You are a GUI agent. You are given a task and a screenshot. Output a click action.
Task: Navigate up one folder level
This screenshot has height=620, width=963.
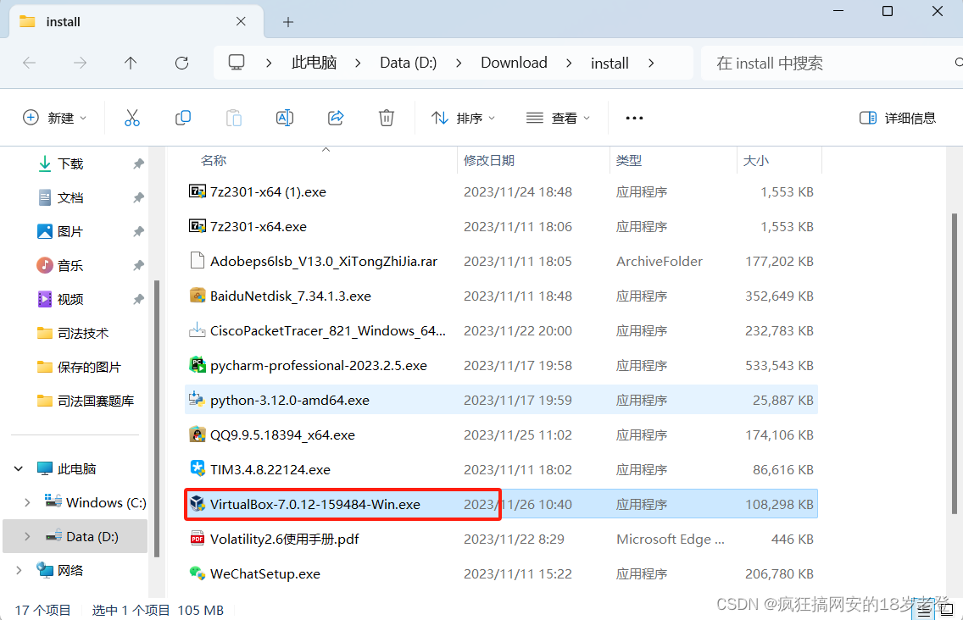[129, 62]
